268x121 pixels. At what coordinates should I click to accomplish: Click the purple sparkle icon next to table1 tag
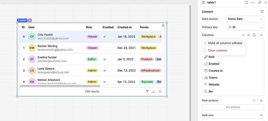30,20
